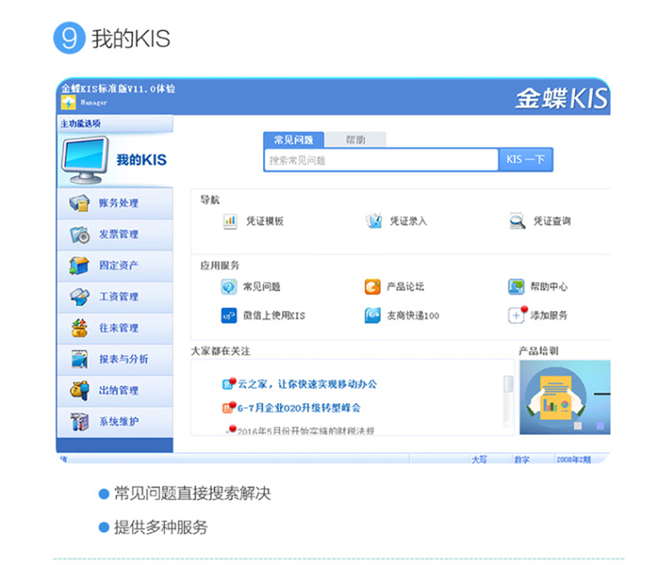
Task: Click the 发票管理 sidebar label
Action: pos(118,234)
